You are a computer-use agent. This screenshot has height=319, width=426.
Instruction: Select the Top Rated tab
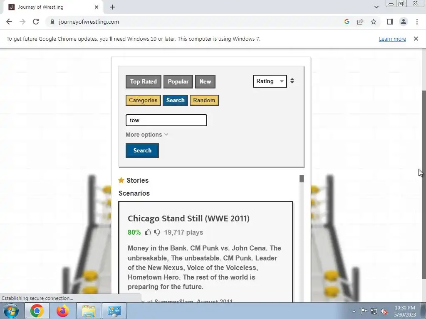[144, 82]
